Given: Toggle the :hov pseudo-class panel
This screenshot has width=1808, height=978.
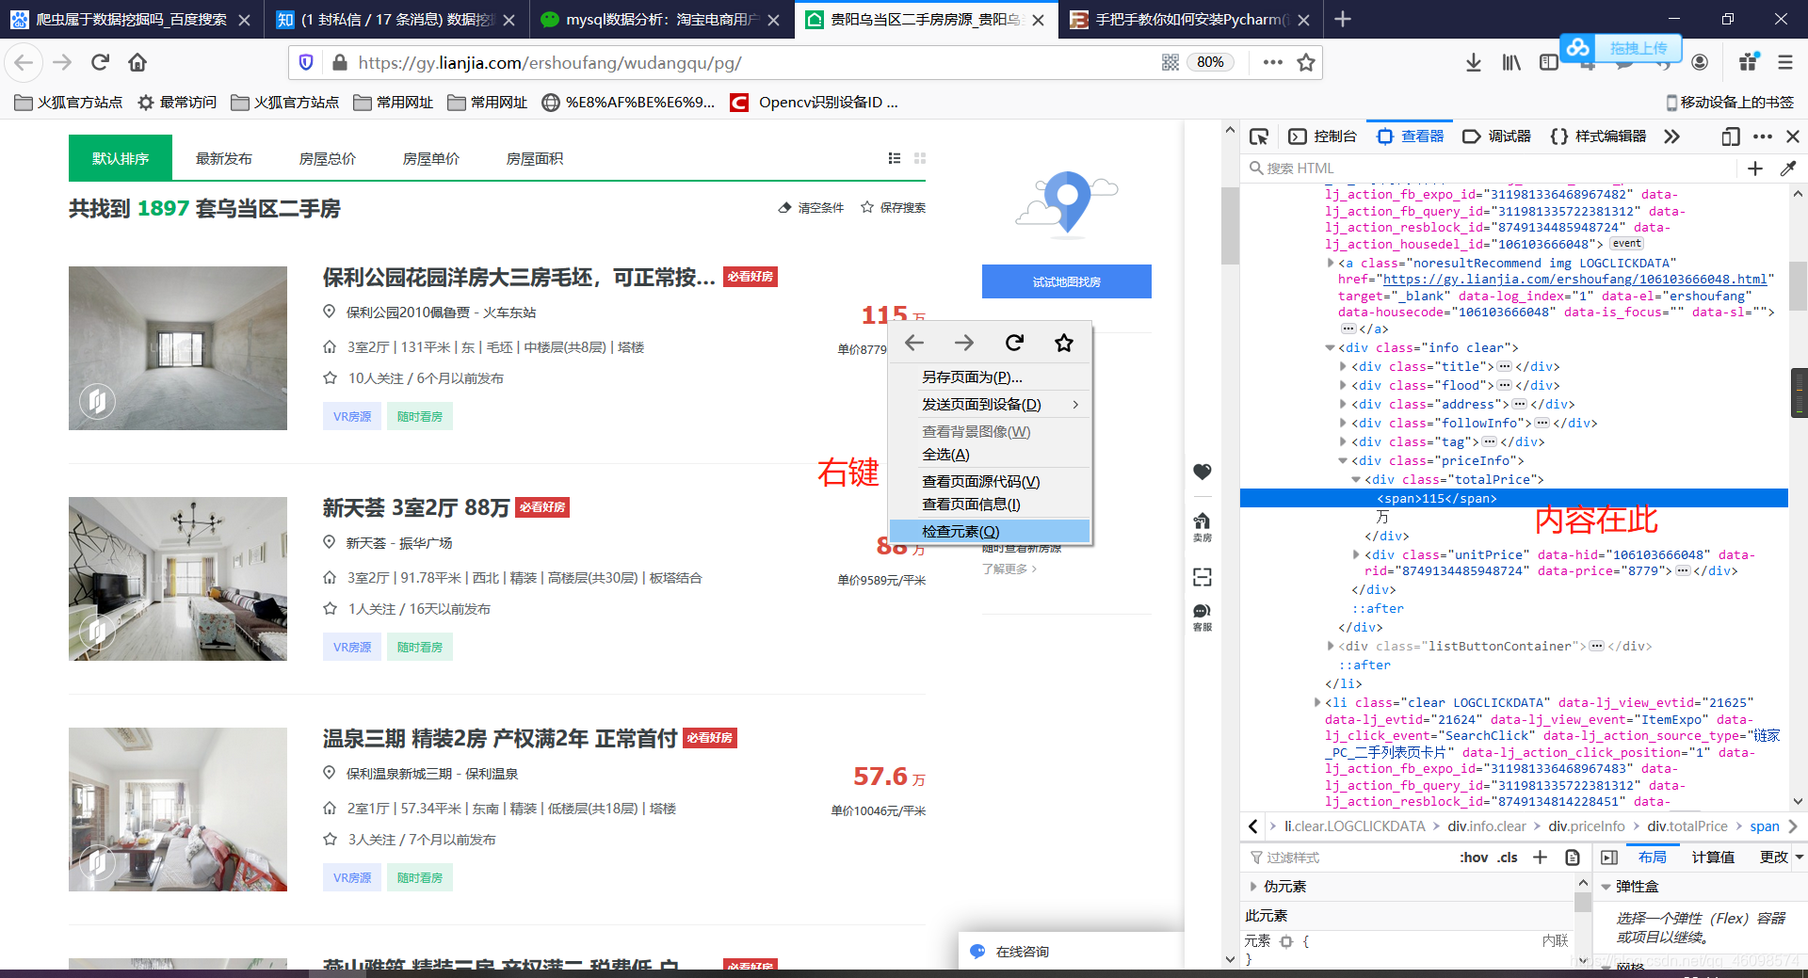Looking at the screenshot, I should 1473,858.
